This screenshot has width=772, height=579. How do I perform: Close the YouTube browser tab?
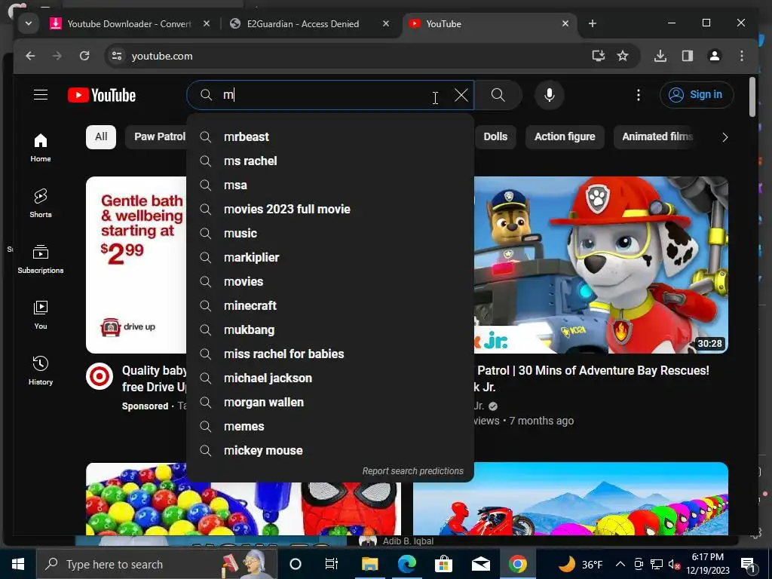click(x=565, y=23)
